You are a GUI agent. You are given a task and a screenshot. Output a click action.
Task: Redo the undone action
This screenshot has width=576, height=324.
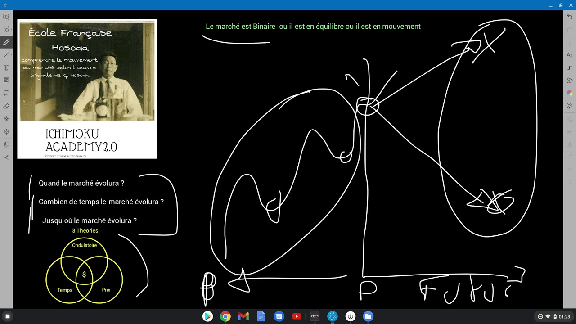570,29
